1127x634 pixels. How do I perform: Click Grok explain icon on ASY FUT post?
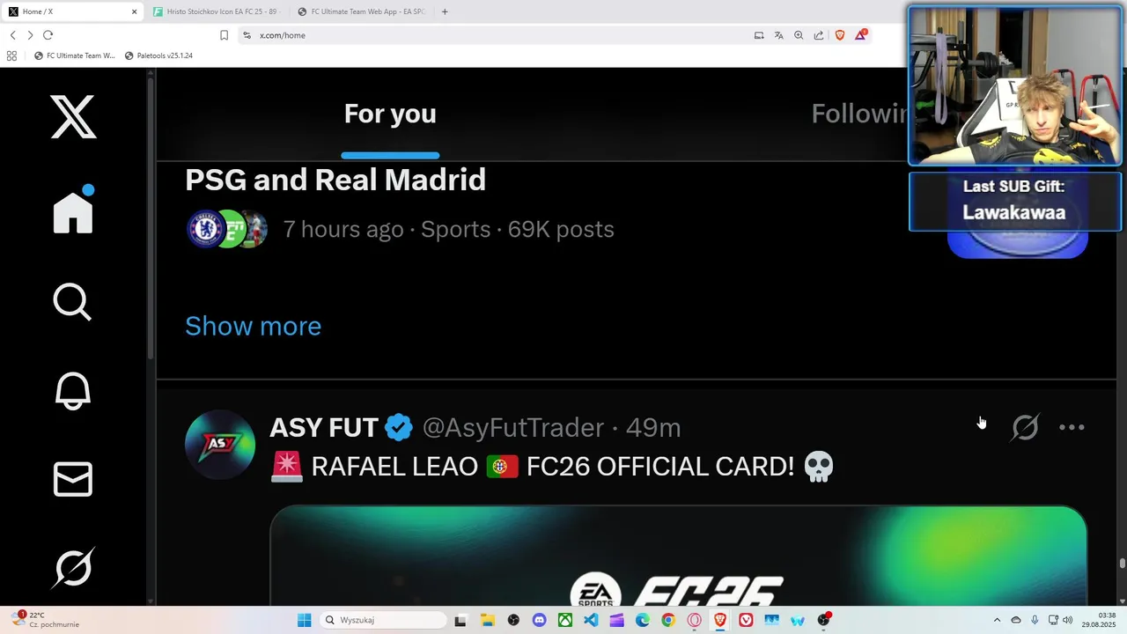tap(1025, 428)
